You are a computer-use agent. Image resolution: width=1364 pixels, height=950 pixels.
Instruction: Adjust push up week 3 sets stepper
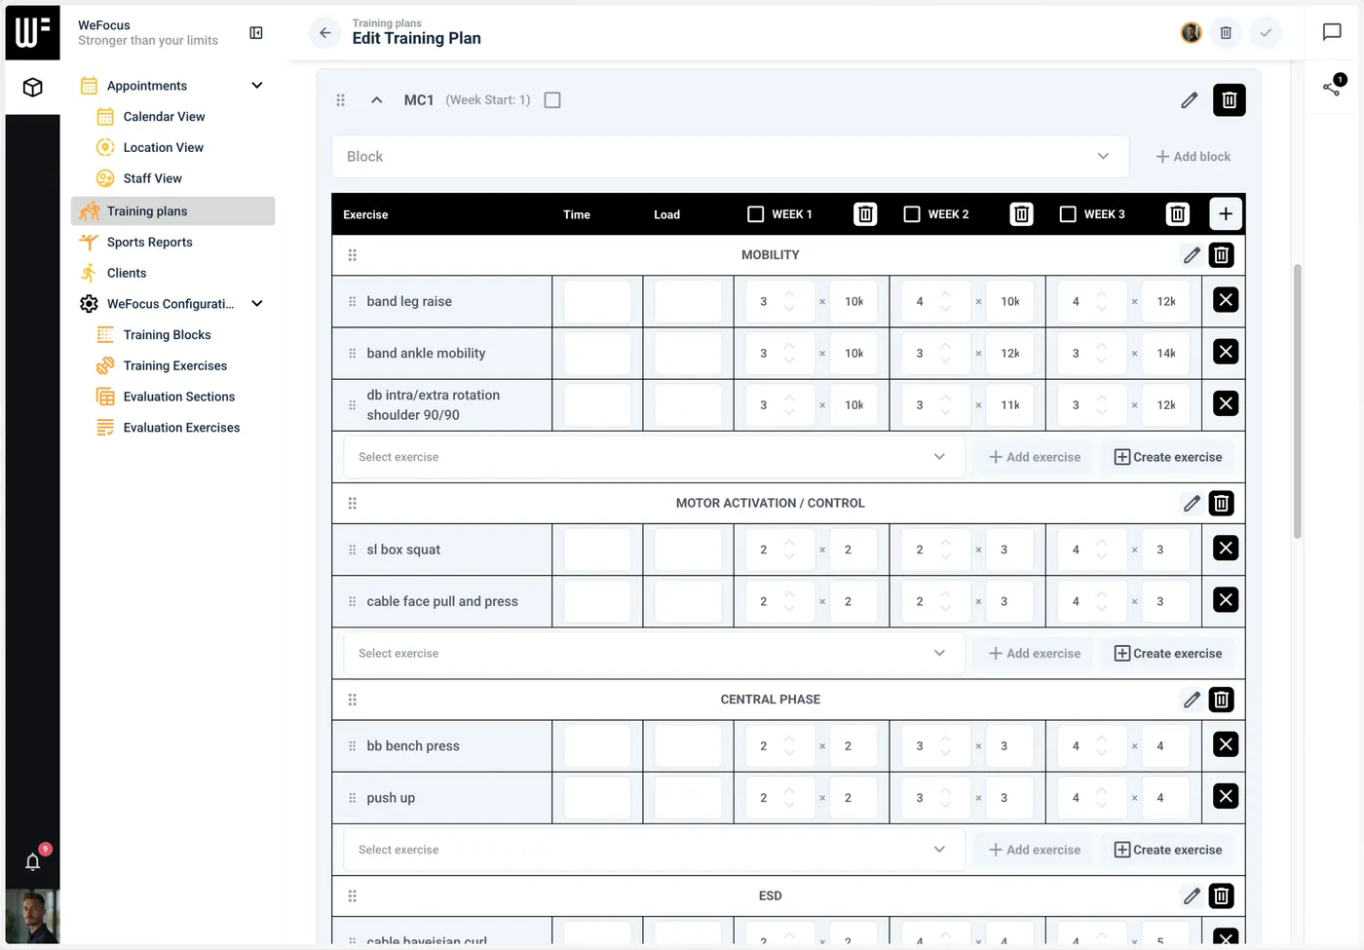(x=1102, y=798)
